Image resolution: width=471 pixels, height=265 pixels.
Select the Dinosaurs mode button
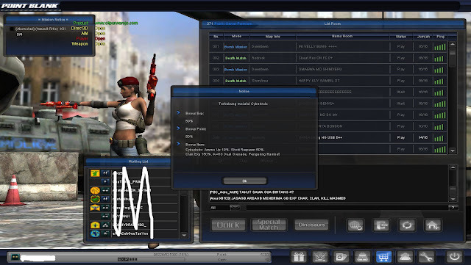(311, 225)
